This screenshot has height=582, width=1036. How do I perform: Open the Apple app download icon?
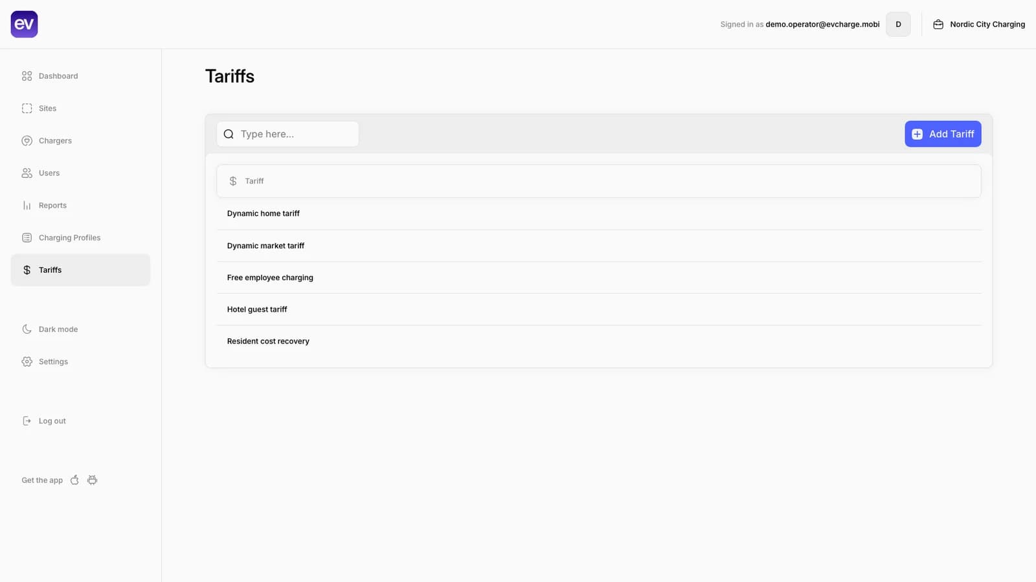point(74,480)
